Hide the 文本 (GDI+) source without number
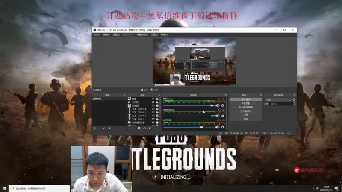Screen dimensions: 342x192 tap(153, 119)
